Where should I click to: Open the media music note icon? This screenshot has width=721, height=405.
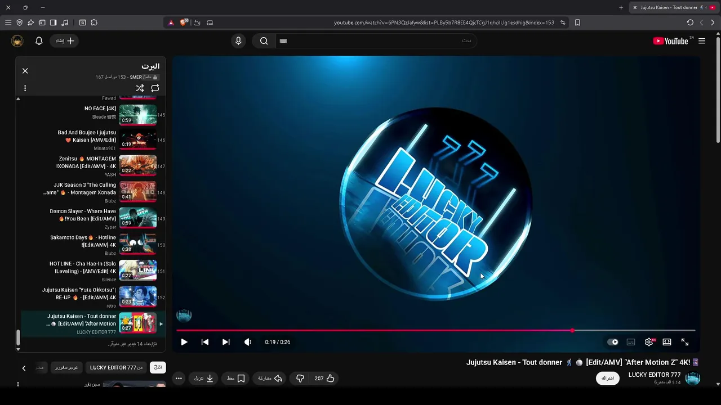64,22
